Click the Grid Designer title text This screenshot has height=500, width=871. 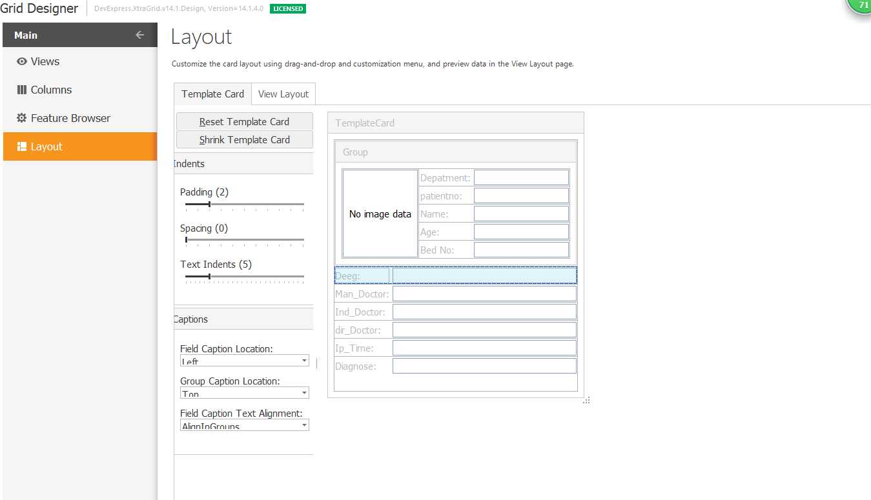(x=39, y=8)
